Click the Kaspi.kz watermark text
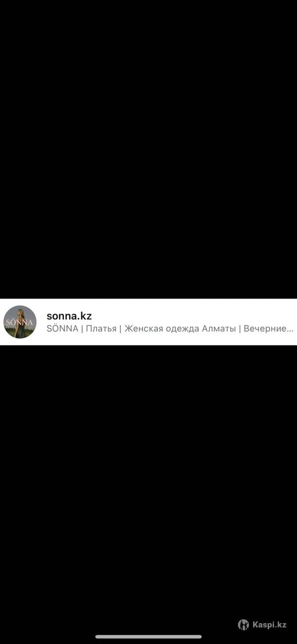The image size is (297, 644). 270,625
